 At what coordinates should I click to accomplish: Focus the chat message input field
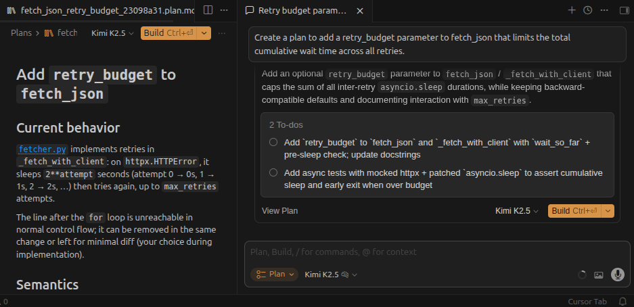pos(436,252)
